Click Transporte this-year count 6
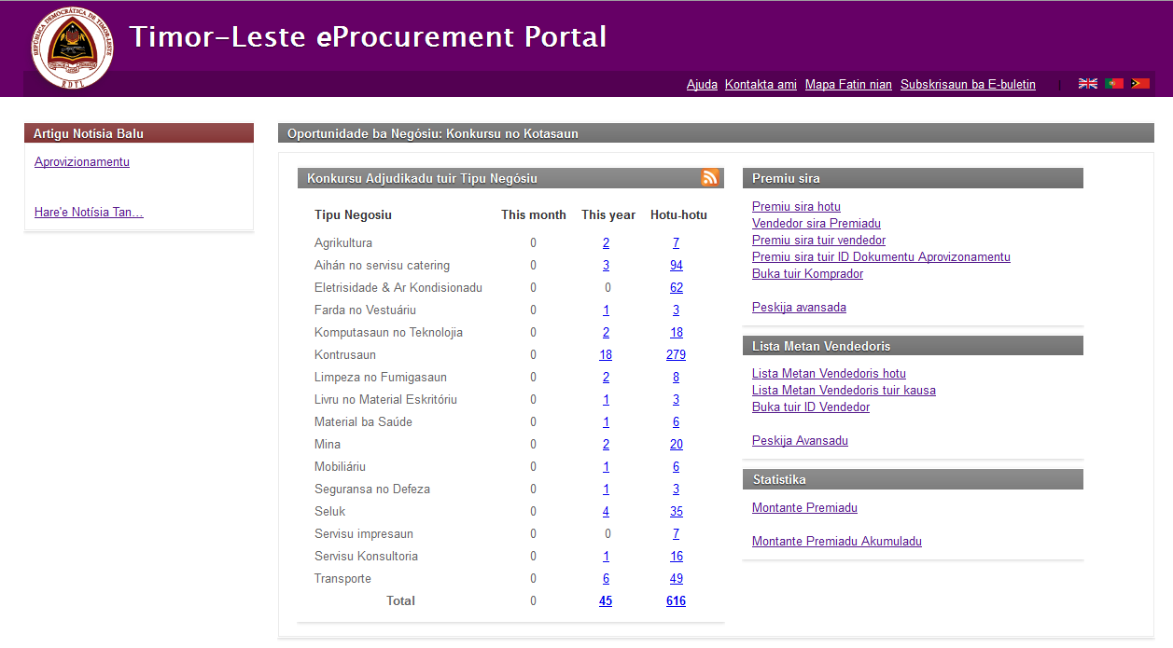Viewport: 1173px width, 648px height. point(606,578)
